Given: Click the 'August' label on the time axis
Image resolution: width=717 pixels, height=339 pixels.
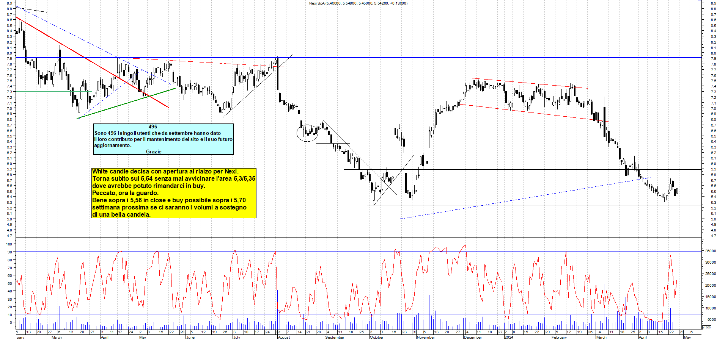Looking at the screenshot, I should [x=284, y=337].
